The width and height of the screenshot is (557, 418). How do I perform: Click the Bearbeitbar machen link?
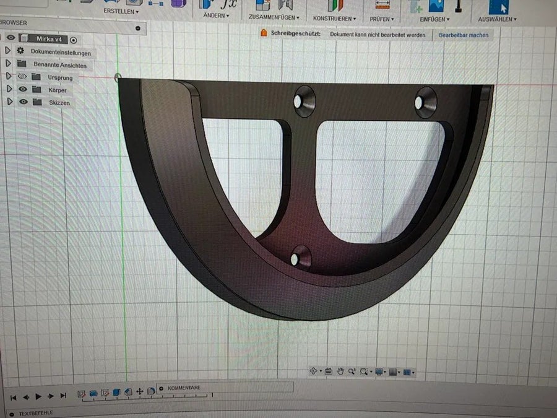464,35
